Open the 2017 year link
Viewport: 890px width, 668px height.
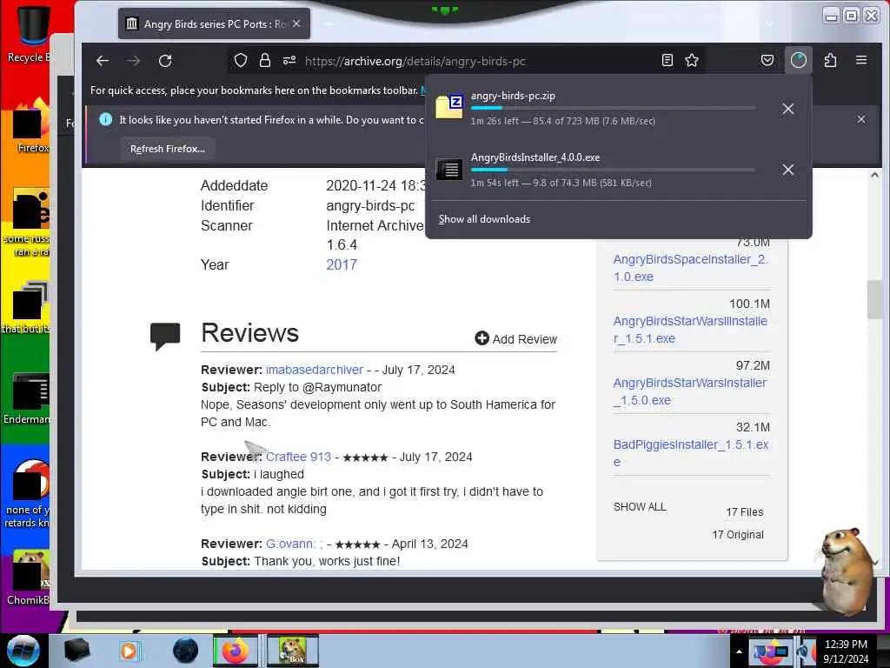pos(341,264)
